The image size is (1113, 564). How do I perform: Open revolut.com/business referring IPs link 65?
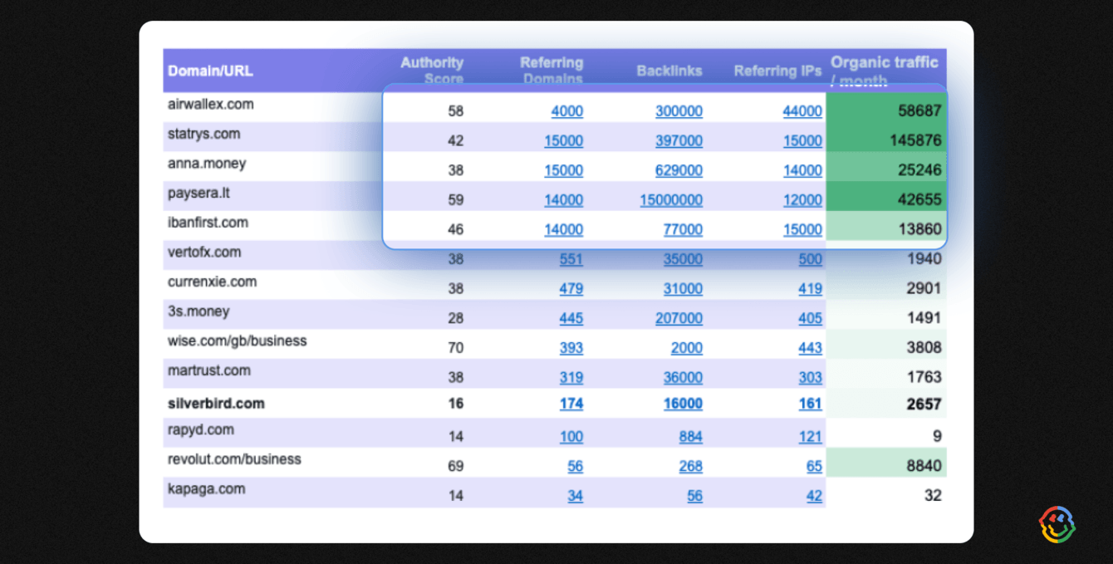(x=814, y=467)
